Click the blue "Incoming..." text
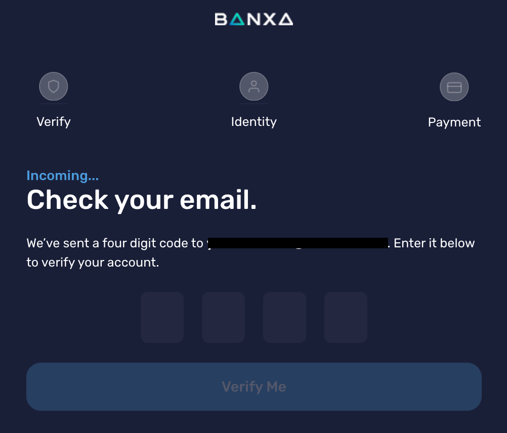507x433 pixels. (63, 176)
